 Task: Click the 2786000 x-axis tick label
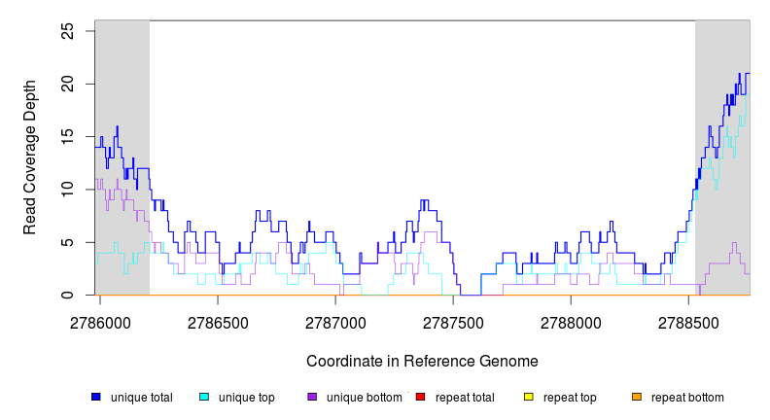pyautogui.click(x=101, y=322)
